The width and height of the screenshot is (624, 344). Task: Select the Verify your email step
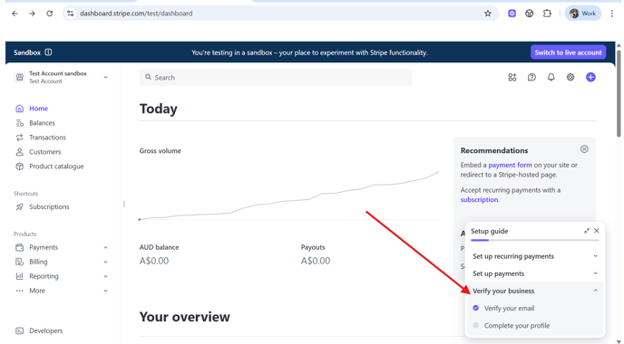(509, 309)
